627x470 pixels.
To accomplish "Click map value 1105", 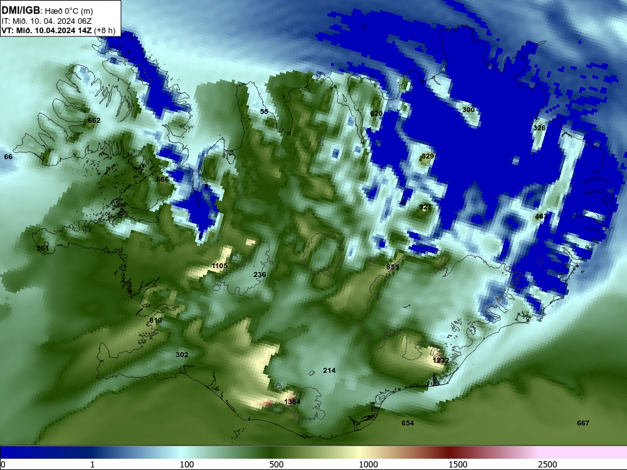I will pos(219,266).
